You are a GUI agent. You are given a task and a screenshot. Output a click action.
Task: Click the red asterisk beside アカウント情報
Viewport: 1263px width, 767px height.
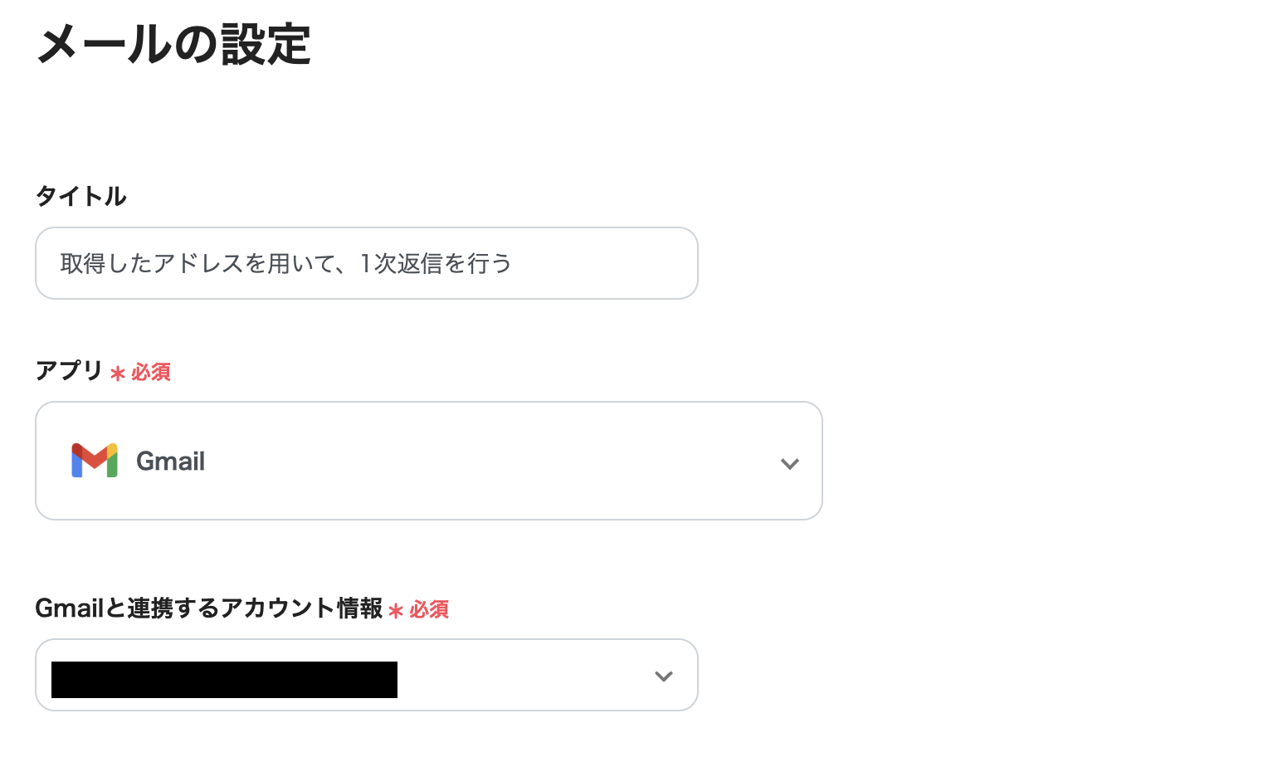coord(397,612)
